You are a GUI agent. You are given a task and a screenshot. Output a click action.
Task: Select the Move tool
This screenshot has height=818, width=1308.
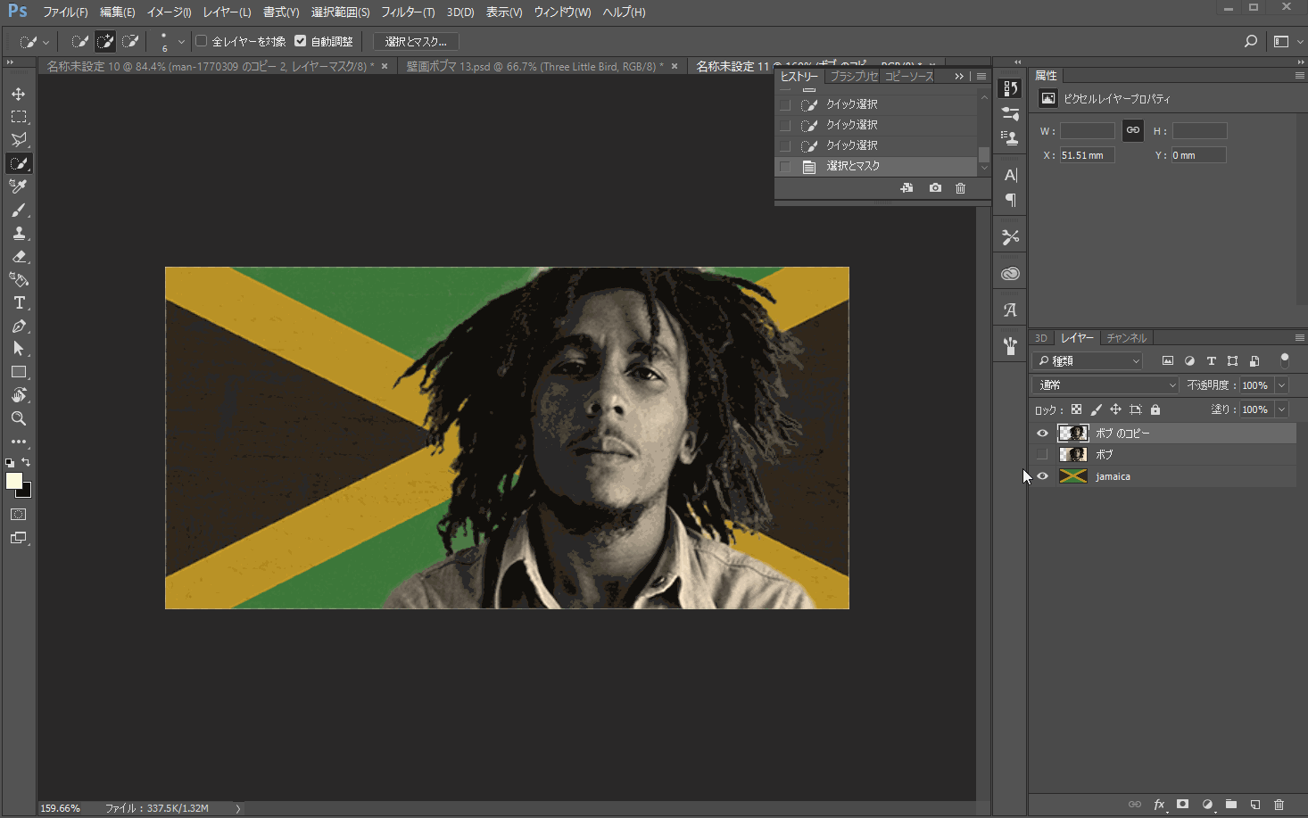[19, 94]
